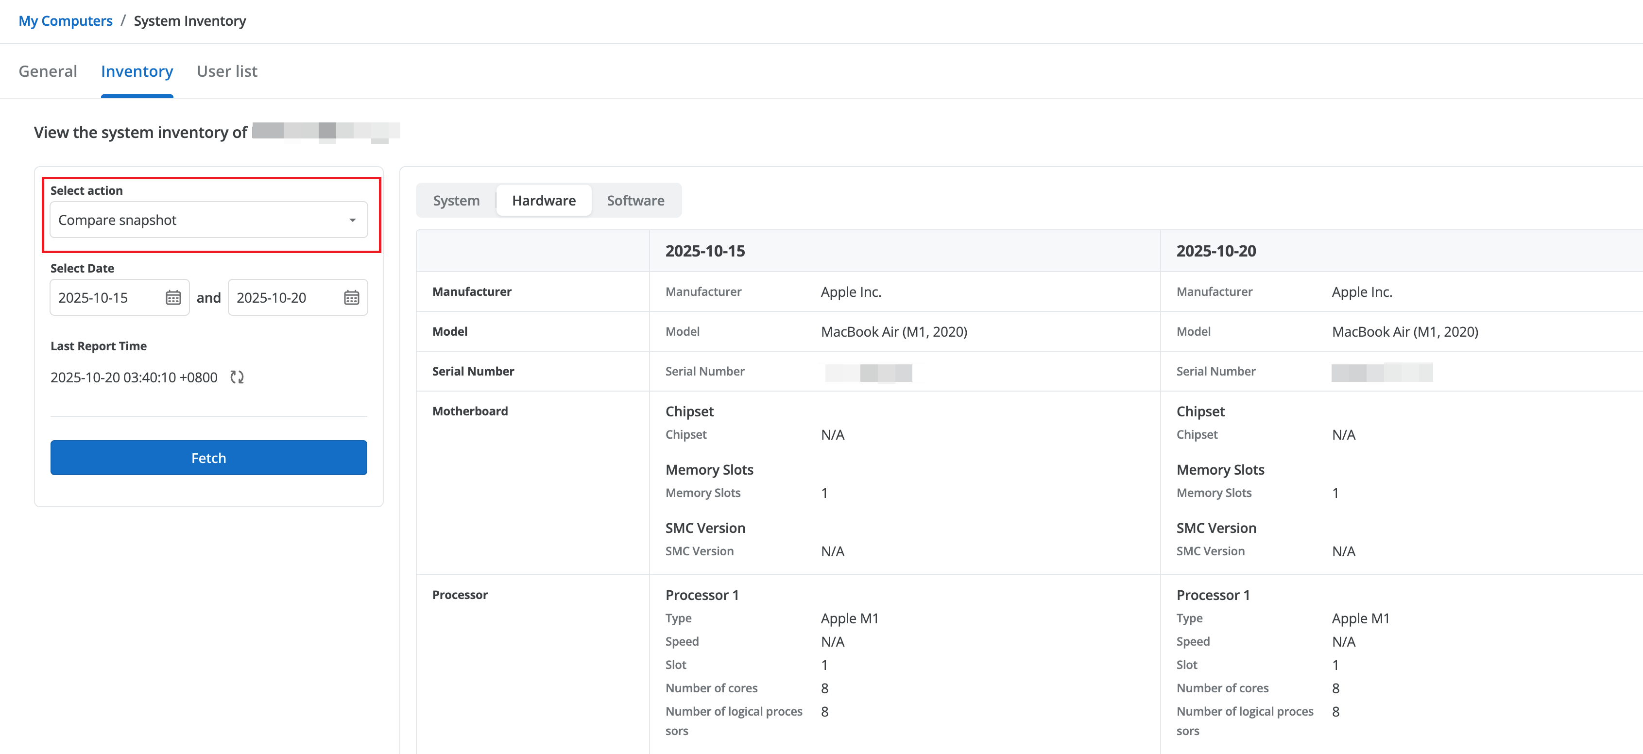Select the System Inventory breadcrumb text

point(190,20)
